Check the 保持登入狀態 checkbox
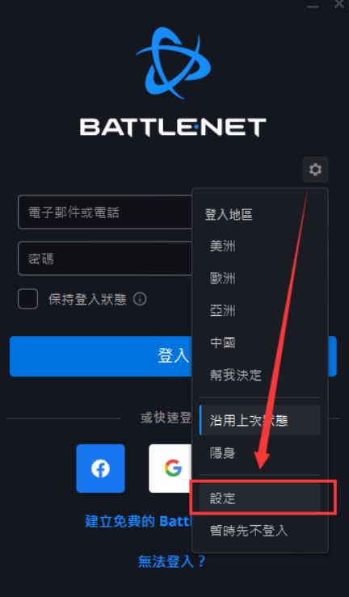Image resolution: width=349 pixels, height=597 pixels. [27, 299]
